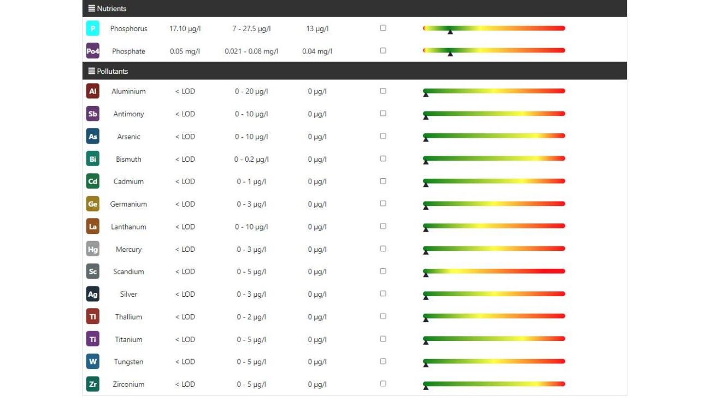
Task: Click the Mercury Hg badge icon
Action: pos(93,249)
